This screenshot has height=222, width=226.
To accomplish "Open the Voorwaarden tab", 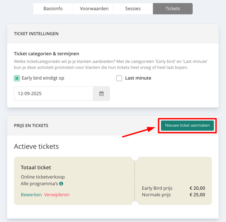I will [x=94, y=9].
